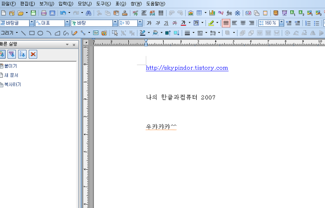Open the 도움말(H) menu

tap(156, 3)
